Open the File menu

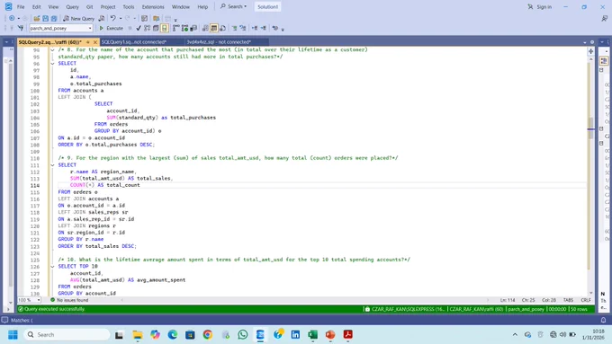pyautogui.click(x=21, y=6)
